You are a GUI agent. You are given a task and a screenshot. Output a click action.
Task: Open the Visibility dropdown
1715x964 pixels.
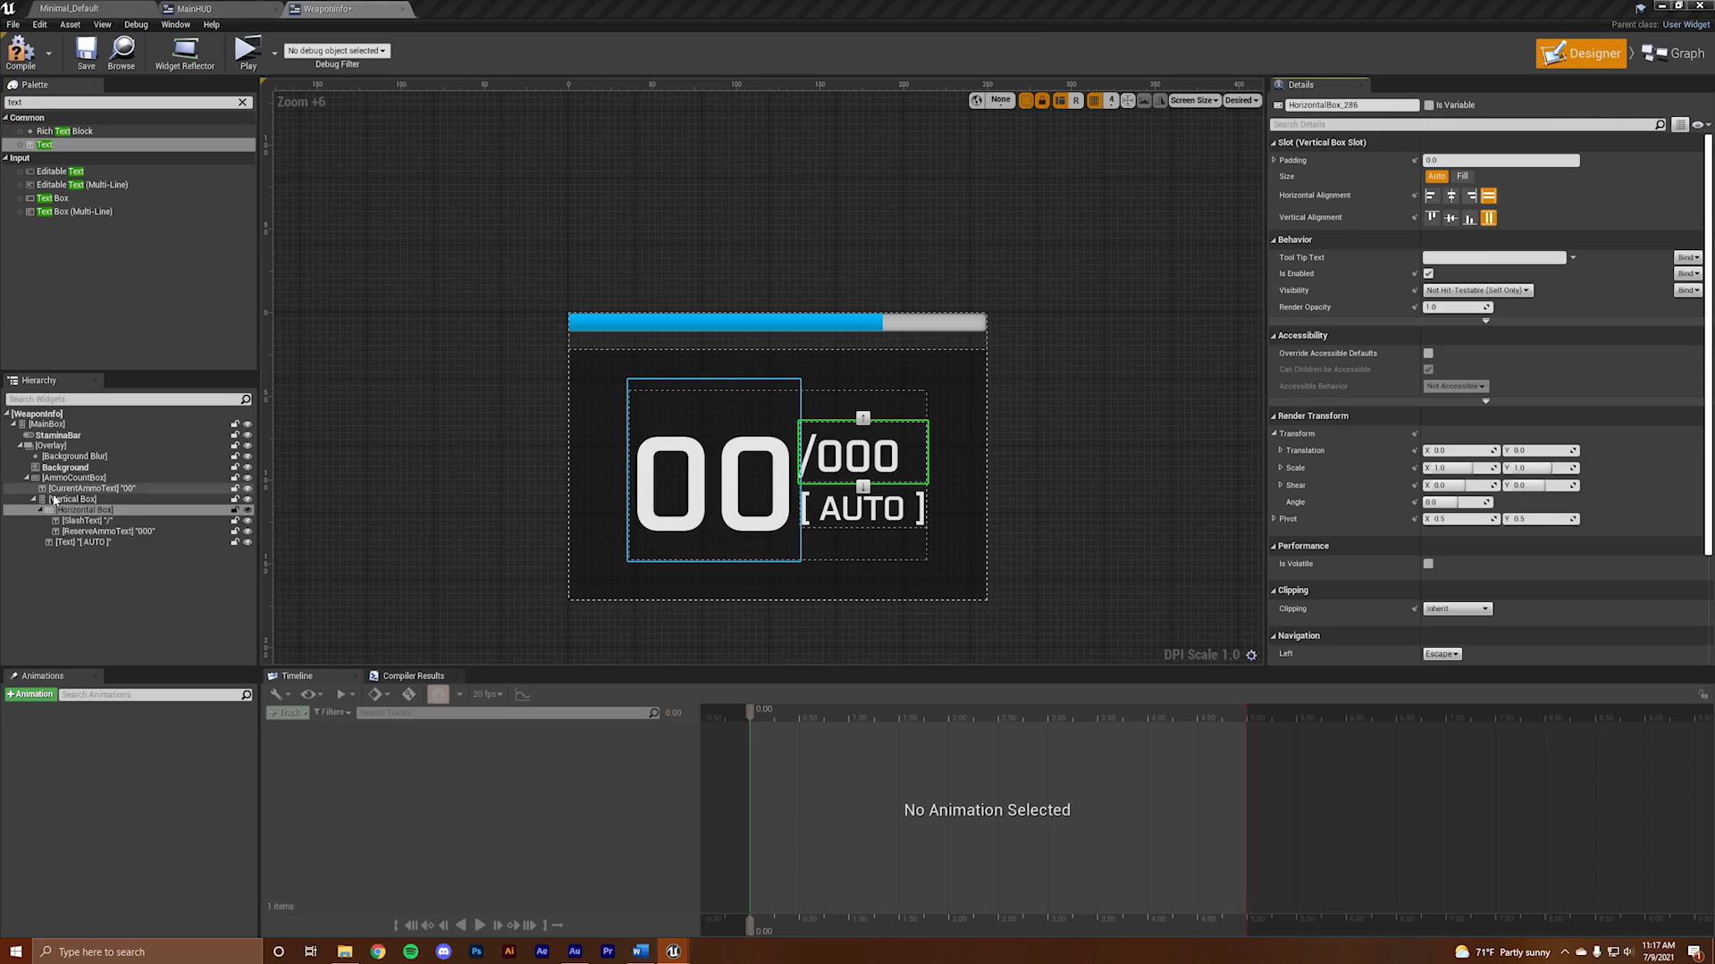click(1477, 290)
